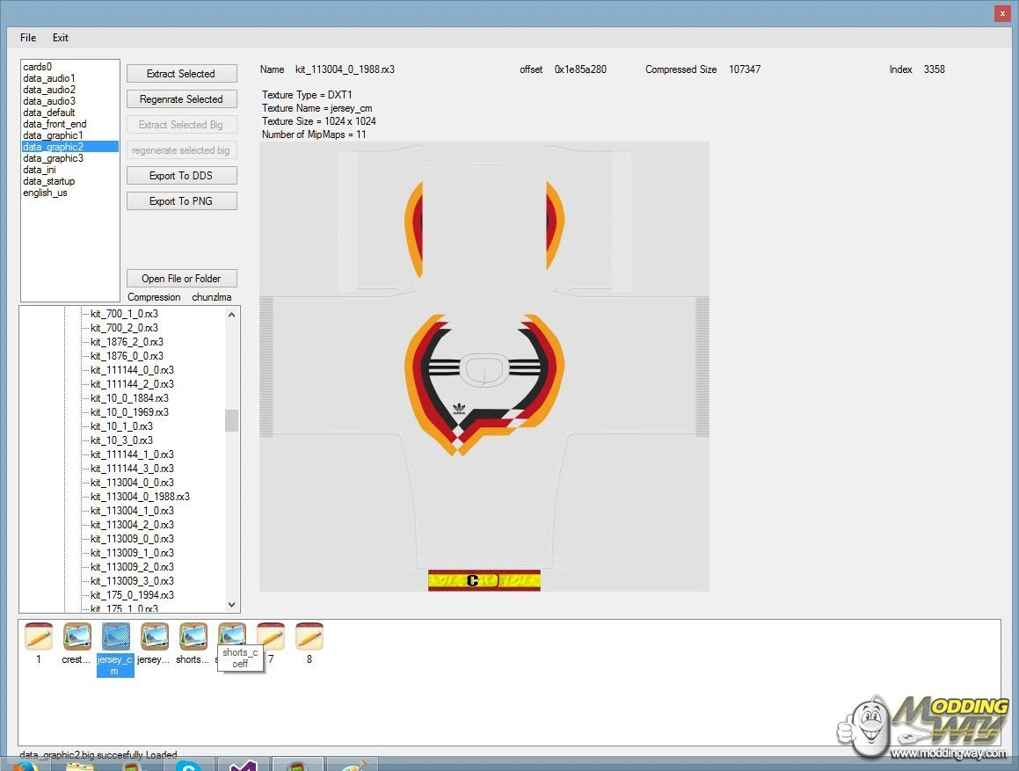This screenshot has width=1019, height=771.
Task: Choose the first shorts texture icon
Action: tap(193, 636)
